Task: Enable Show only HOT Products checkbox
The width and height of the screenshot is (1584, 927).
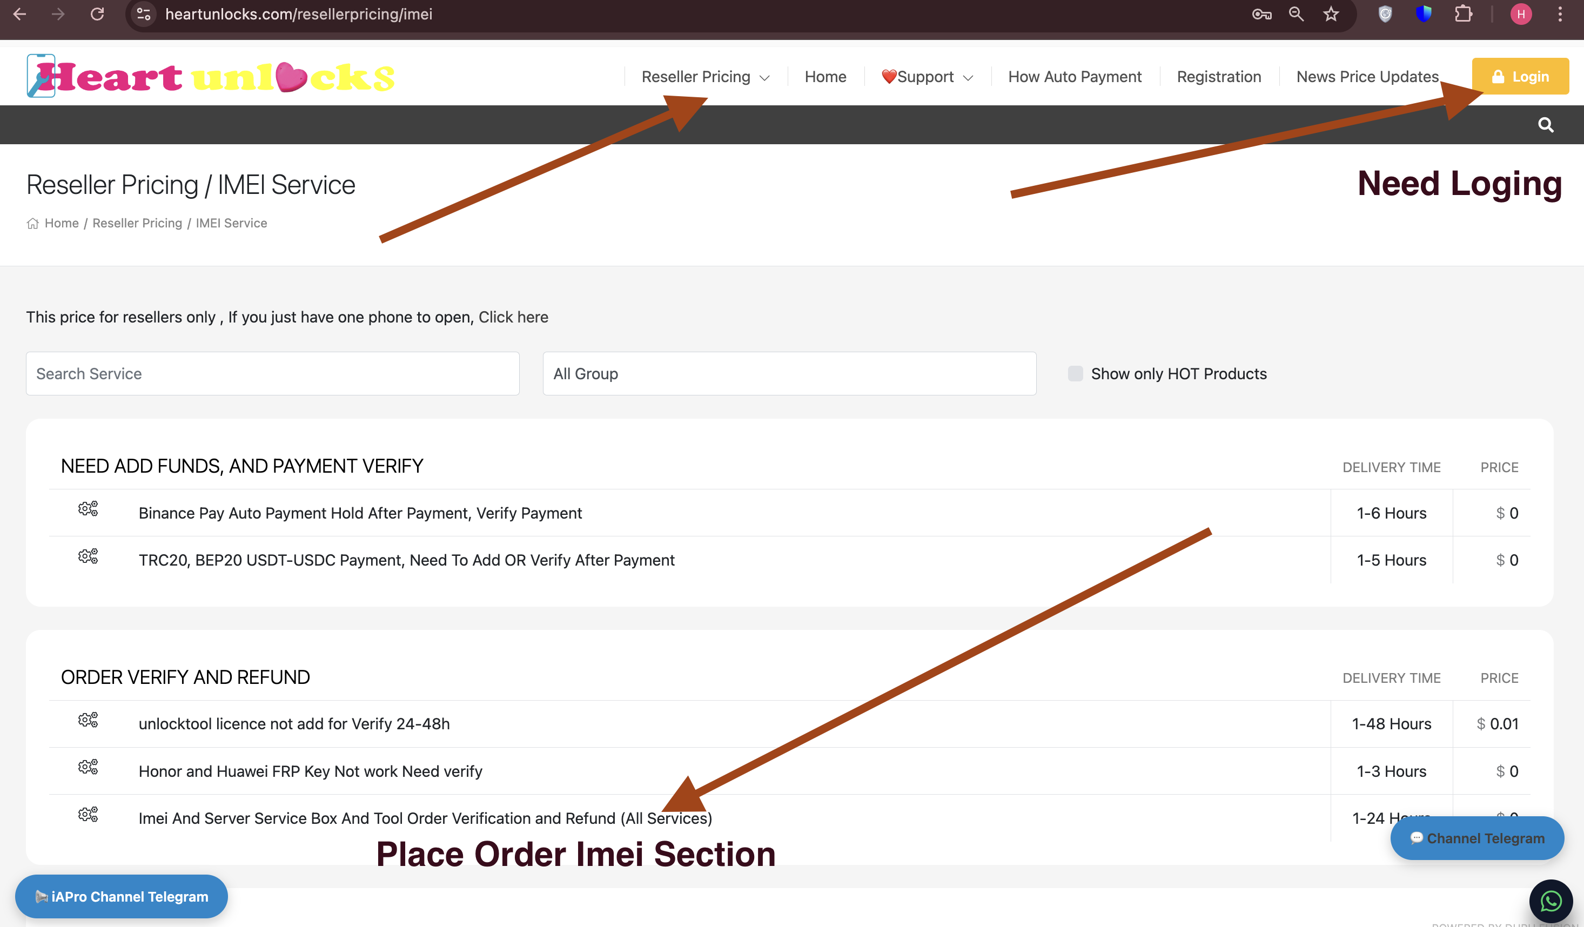Action: (x=1076, y=373)
